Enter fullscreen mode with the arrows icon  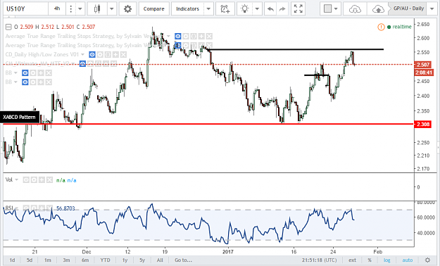point(298,9)
